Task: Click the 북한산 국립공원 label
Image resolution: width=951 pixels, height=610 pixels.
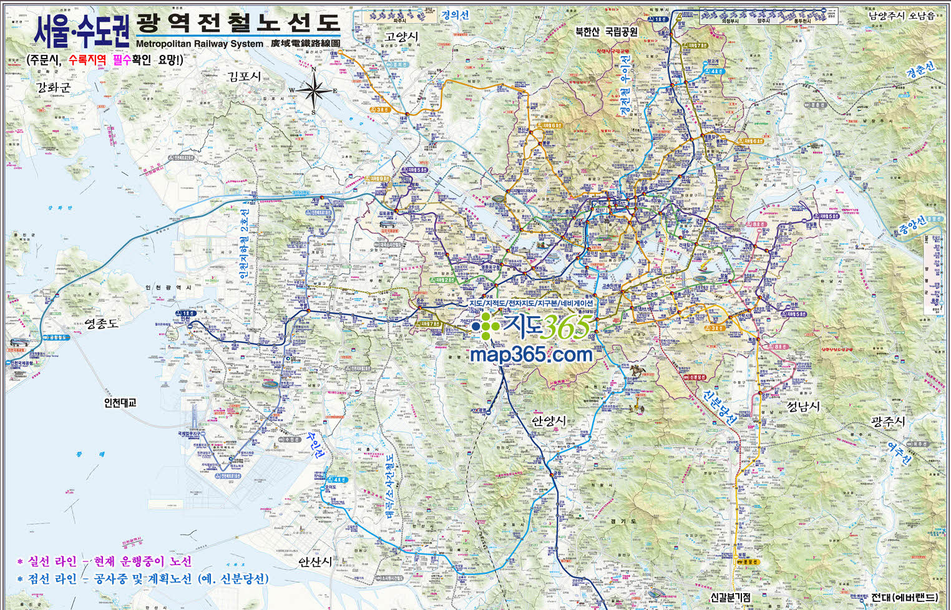Action: pos(607,32)
